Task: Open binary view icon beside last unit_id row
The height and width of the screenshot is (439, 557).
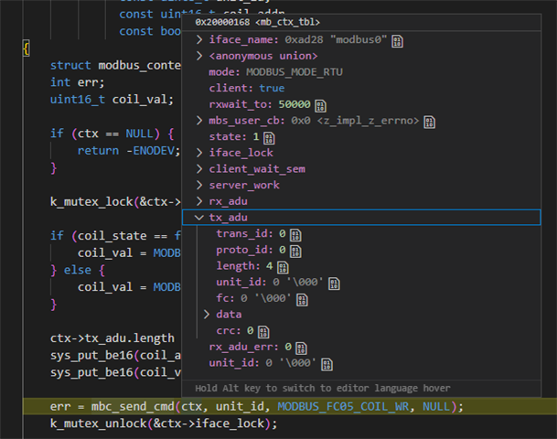Action: click(327, 365)
